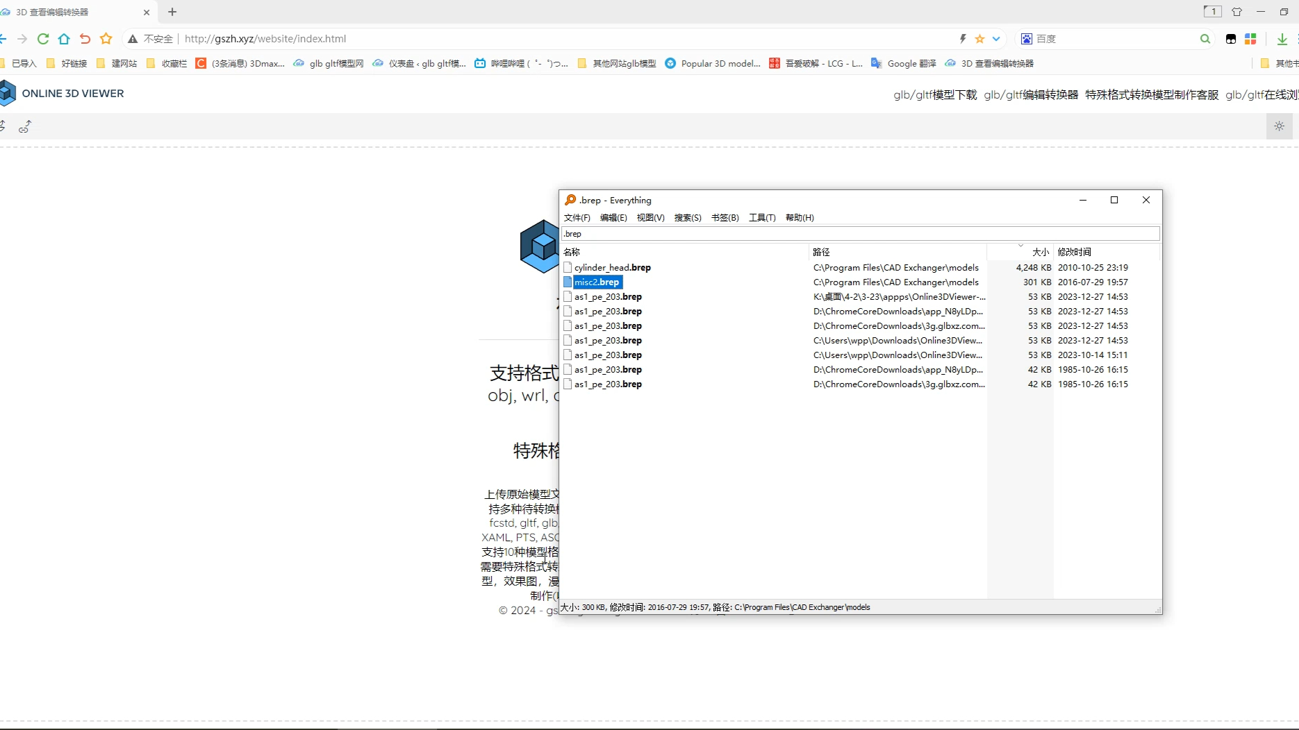This screenshot has height=730, width=1299.
Task: Click the forward navigation arrow
Action: pyautogui.click(x=22, y=39)
